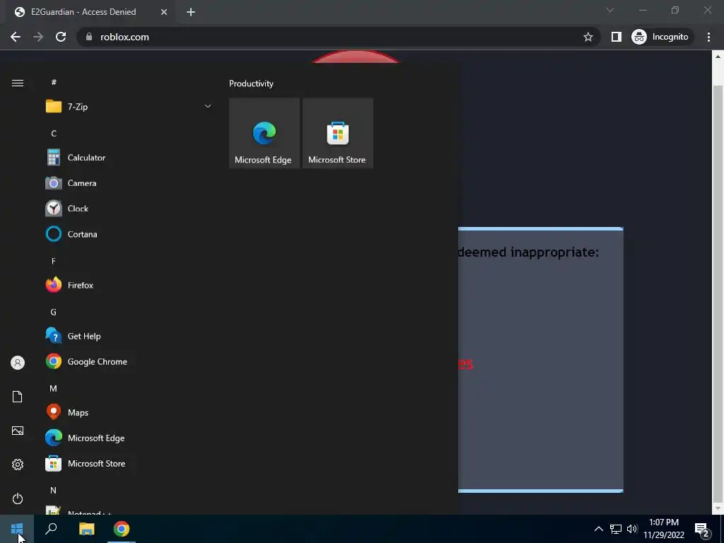Viewport: 724px width, 543px height.
Task: Click the letter M group header
Action: [54, 389]
